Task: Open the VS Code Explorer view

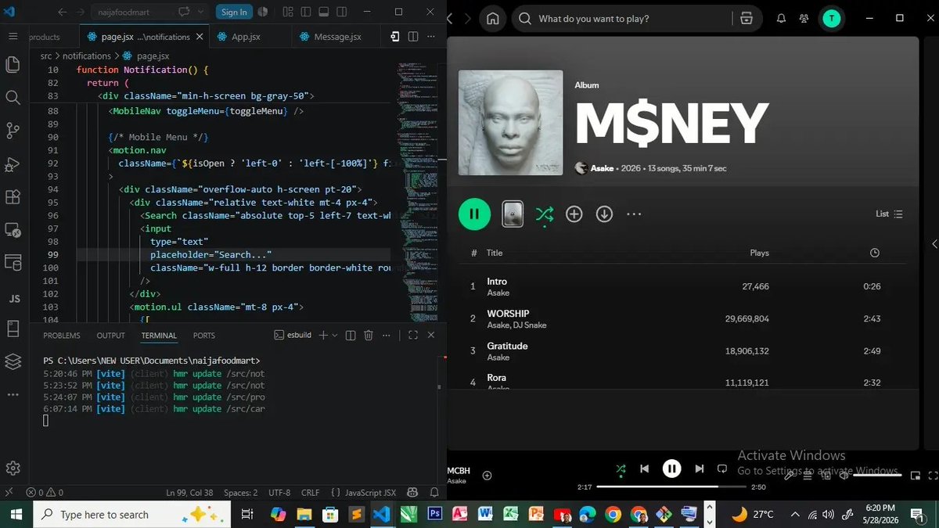Action: pos(13,65)
